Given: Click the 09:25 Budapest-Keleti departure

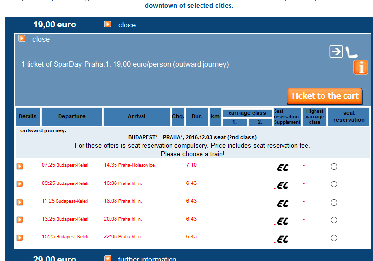Looking at the screenshot, I should click(x=65, y=183).
